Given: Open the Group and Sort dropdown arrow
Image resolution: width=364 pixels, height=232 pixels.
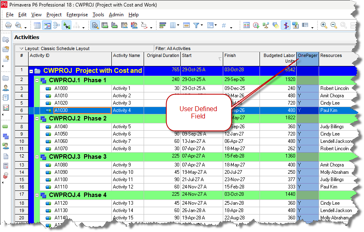Looking at the screenshot, I should coord(215,25).
